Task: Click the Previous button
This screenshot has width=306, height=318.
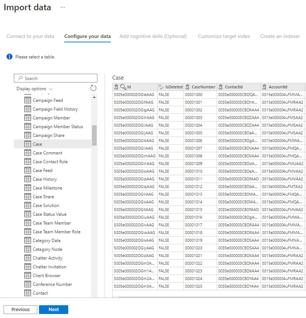Action: pyautogui.click(x=20, y=310)
